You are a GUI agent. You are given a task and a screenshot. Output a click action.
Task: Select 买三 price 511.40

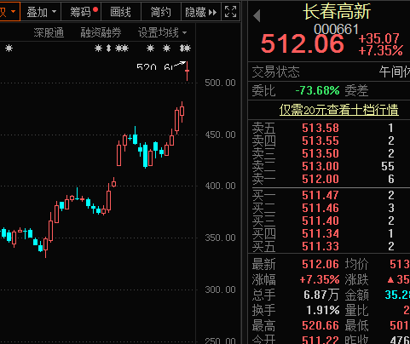coord(320,221)
